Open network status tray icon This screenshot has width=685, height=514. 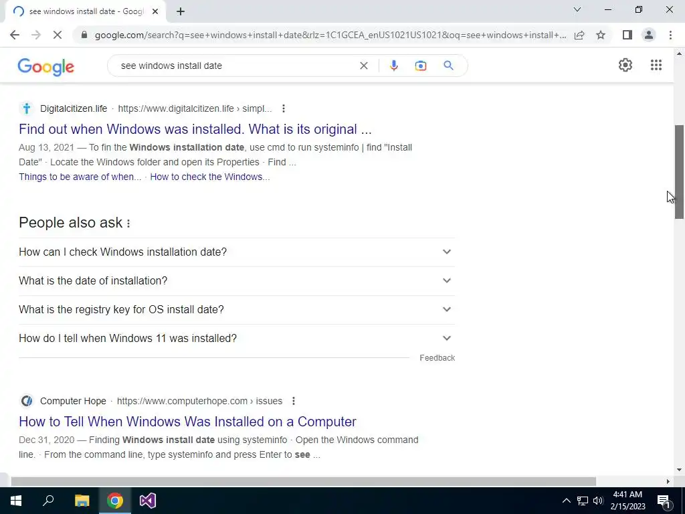[583, 501]
